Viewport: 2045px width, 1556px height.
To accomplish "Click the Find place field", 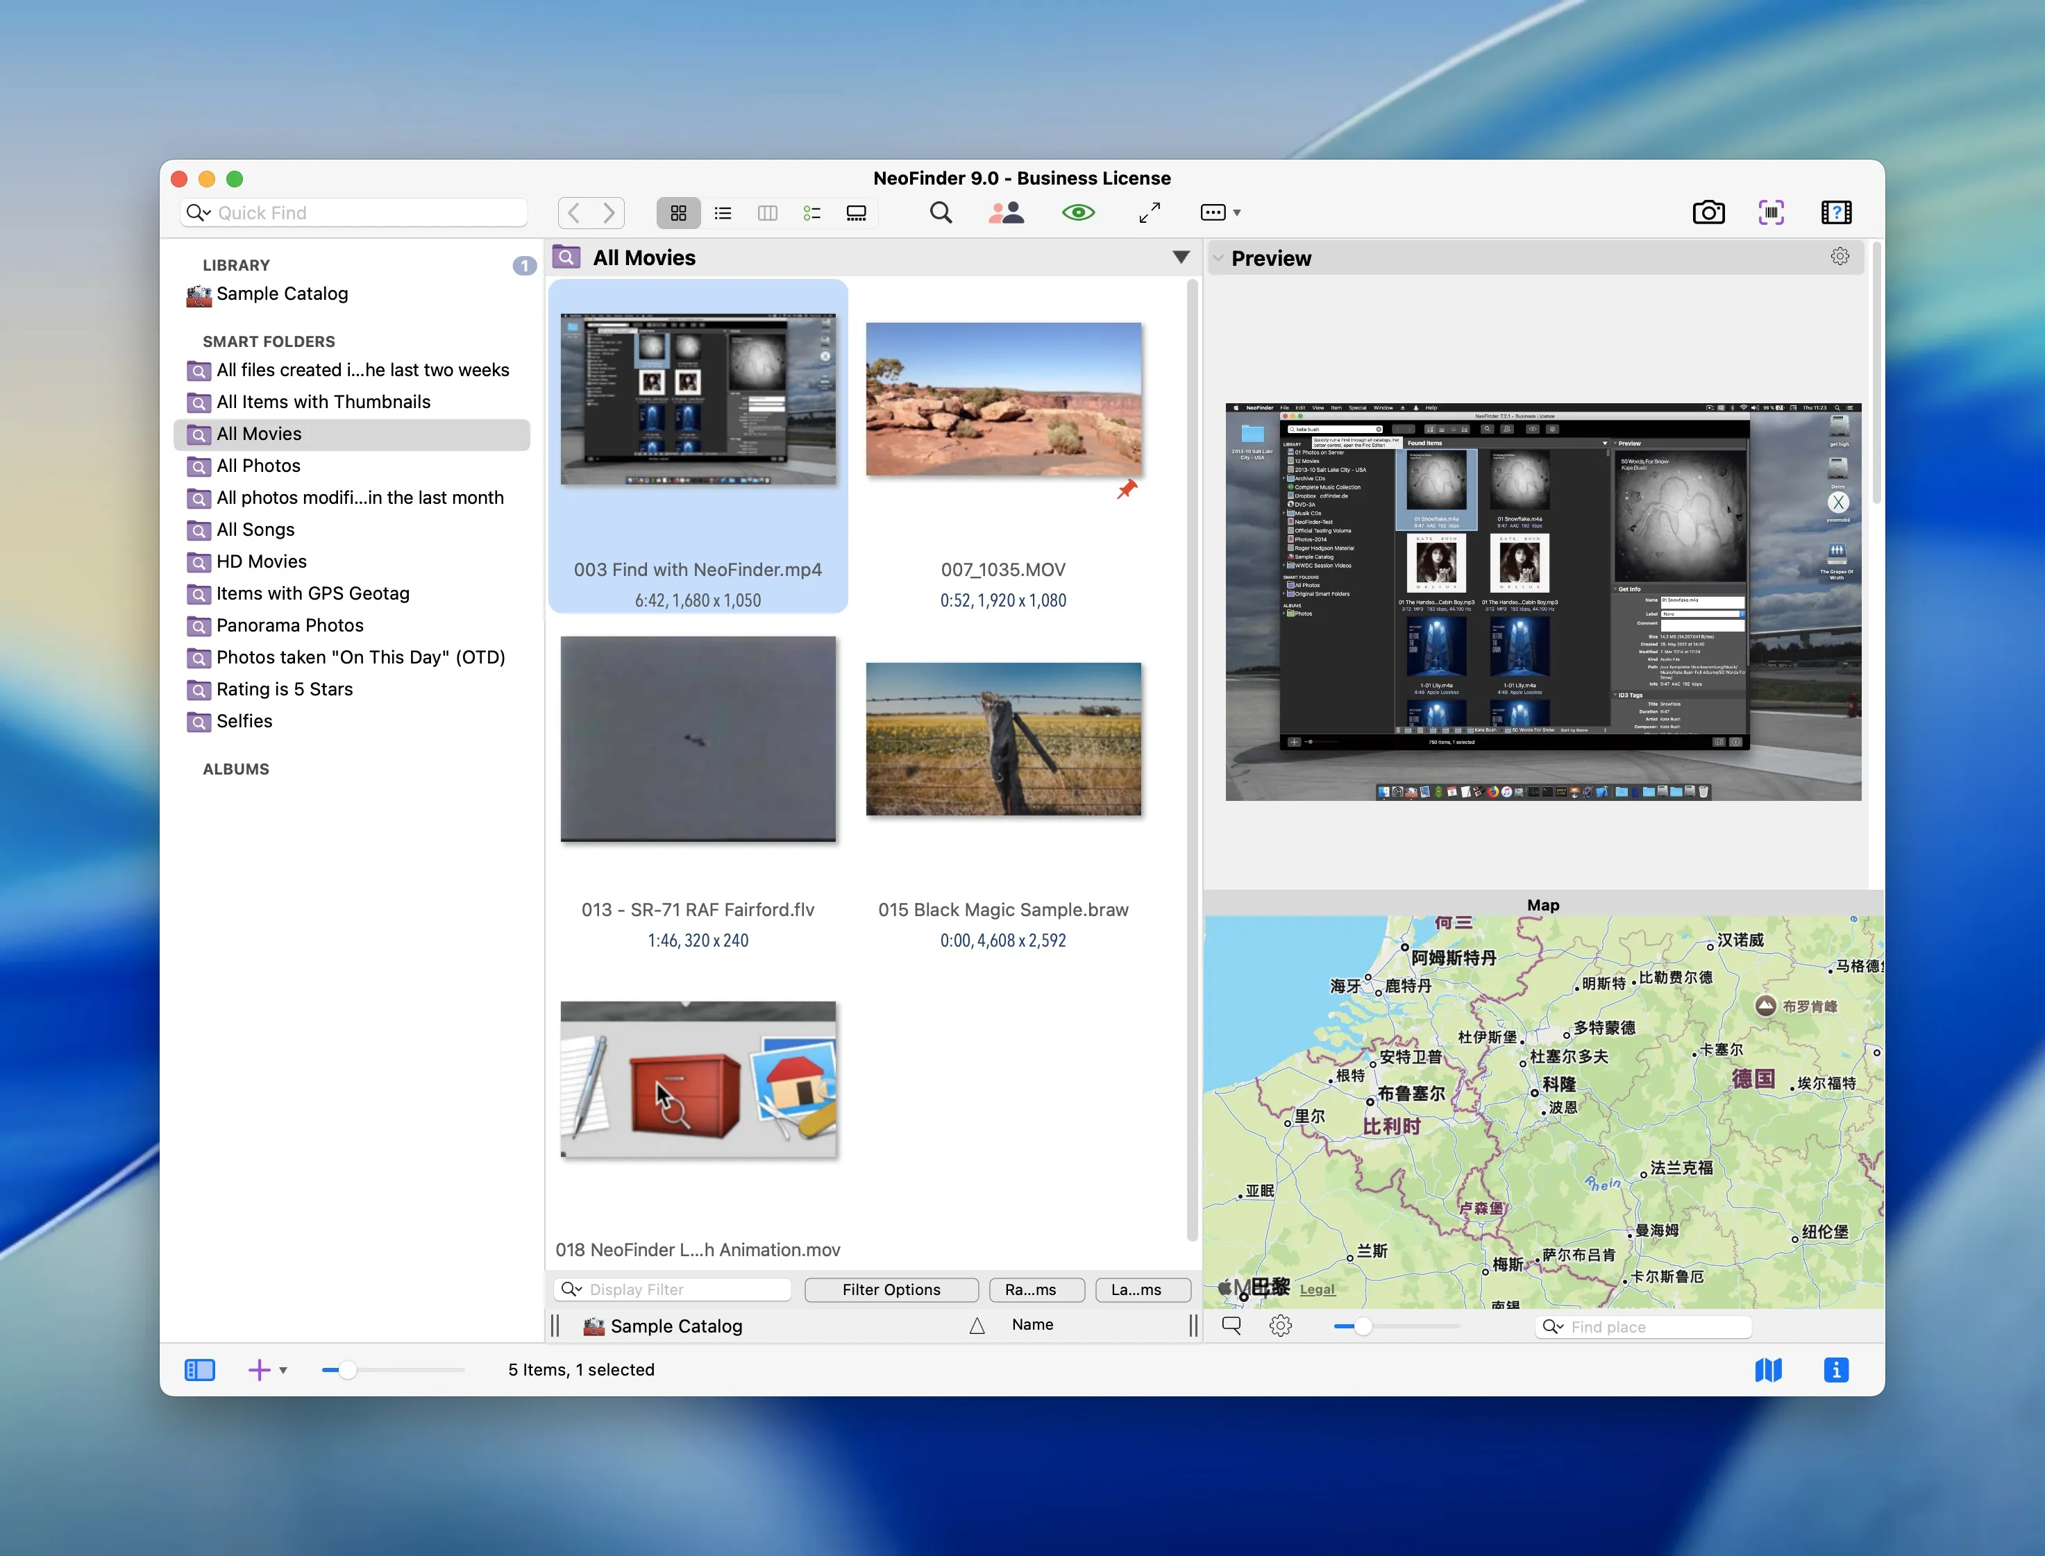I will [x=1644, y=1327].
